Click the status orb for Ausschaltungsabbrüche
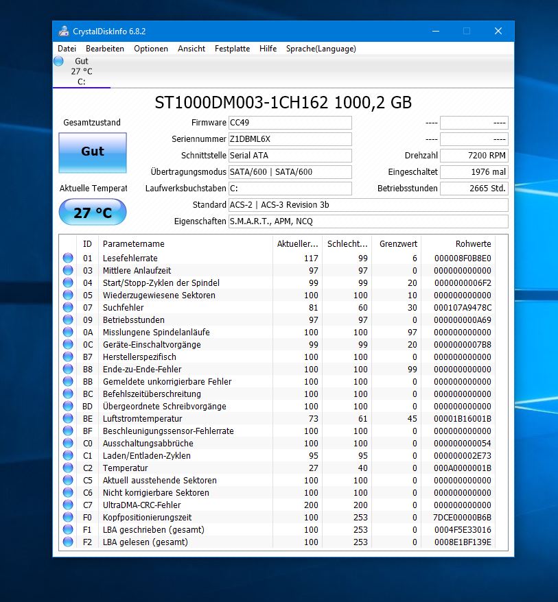The height and width of the screenshot is (602, 558). coord(68,443)
